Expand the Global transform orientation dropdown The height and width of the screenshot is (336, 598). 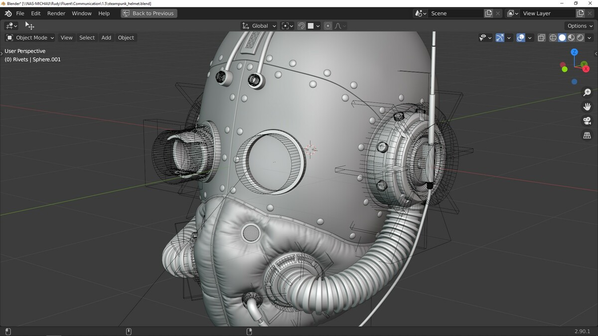[x=259, y=26]
